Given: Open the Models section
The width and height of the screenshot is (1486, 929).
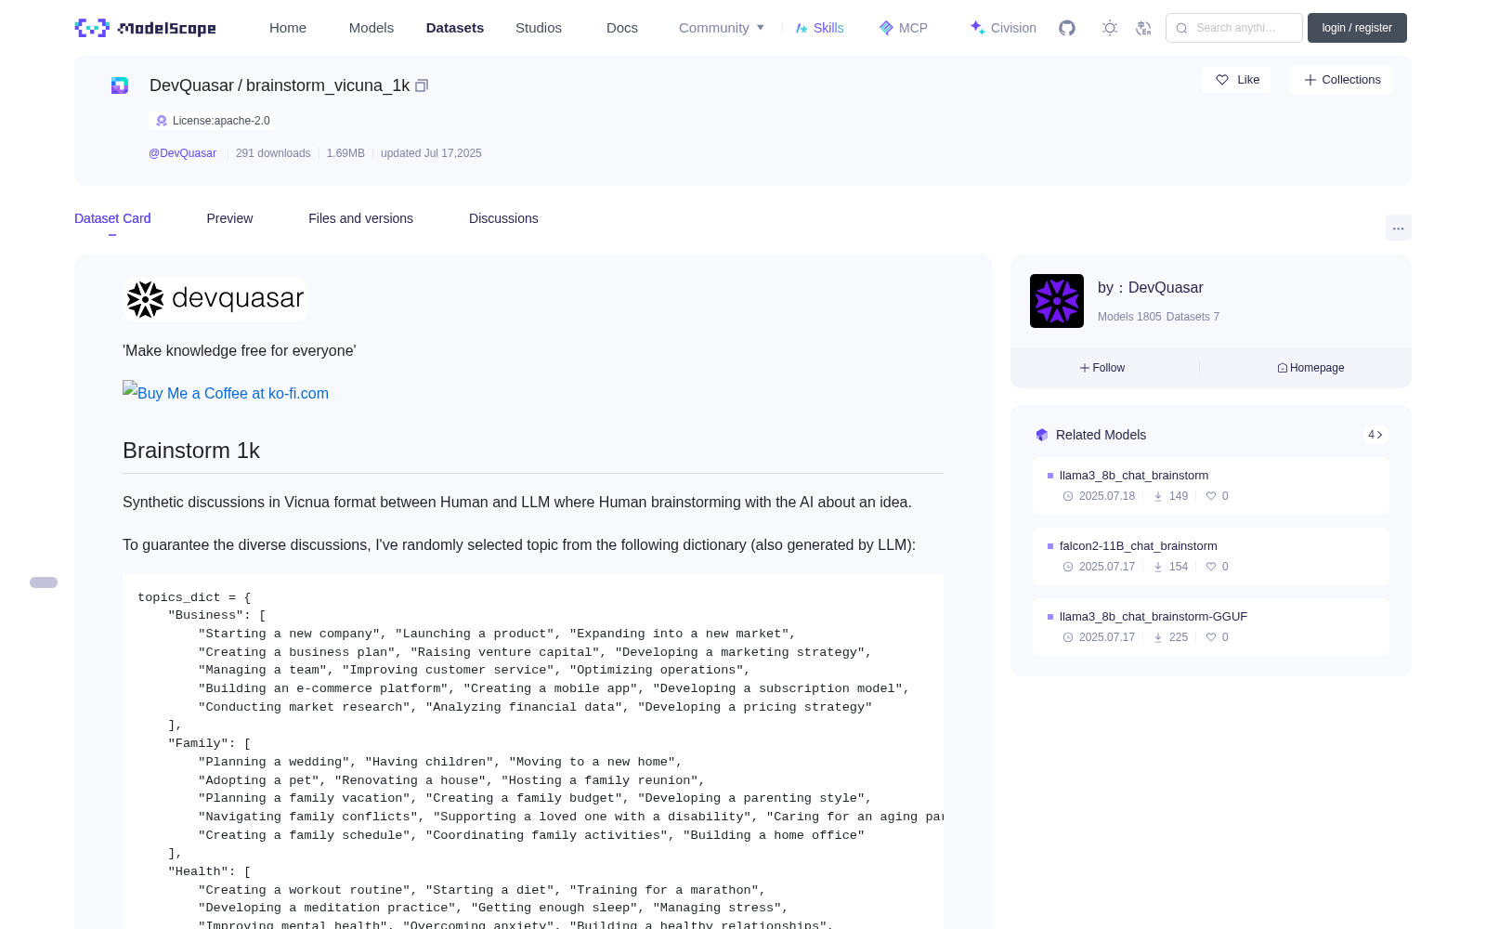Looking at the screenshot, I should point(371,28).
